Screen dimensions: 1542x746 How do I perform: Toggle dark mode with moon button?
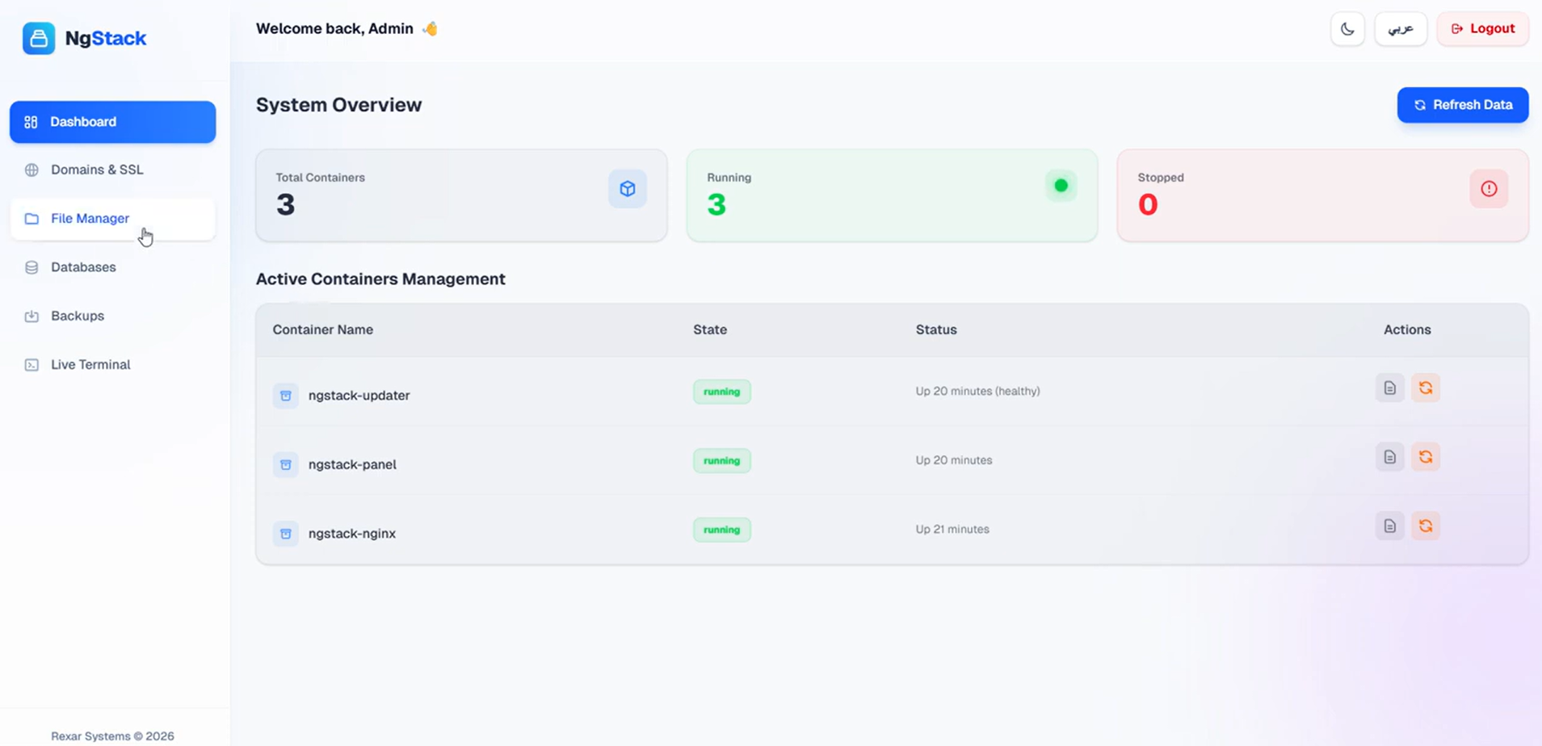pos(1347,29)
